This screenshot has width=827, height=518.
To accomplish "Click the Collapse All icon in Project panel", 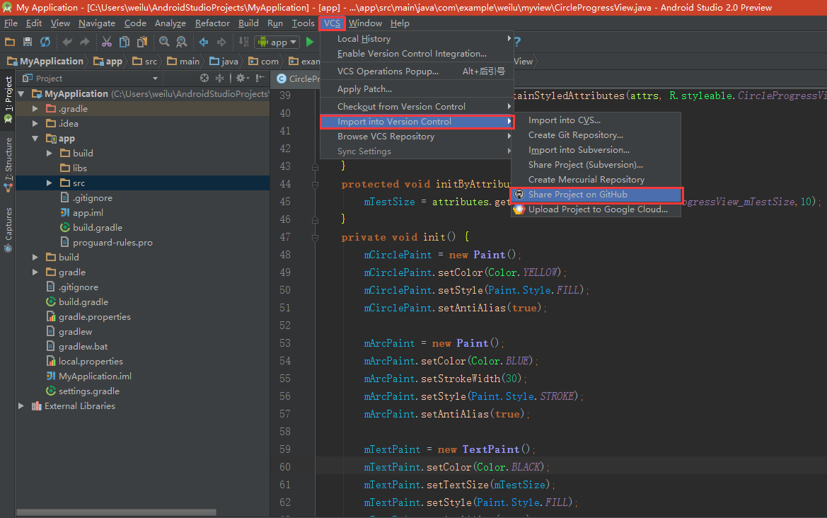I will tap(219, 78).
